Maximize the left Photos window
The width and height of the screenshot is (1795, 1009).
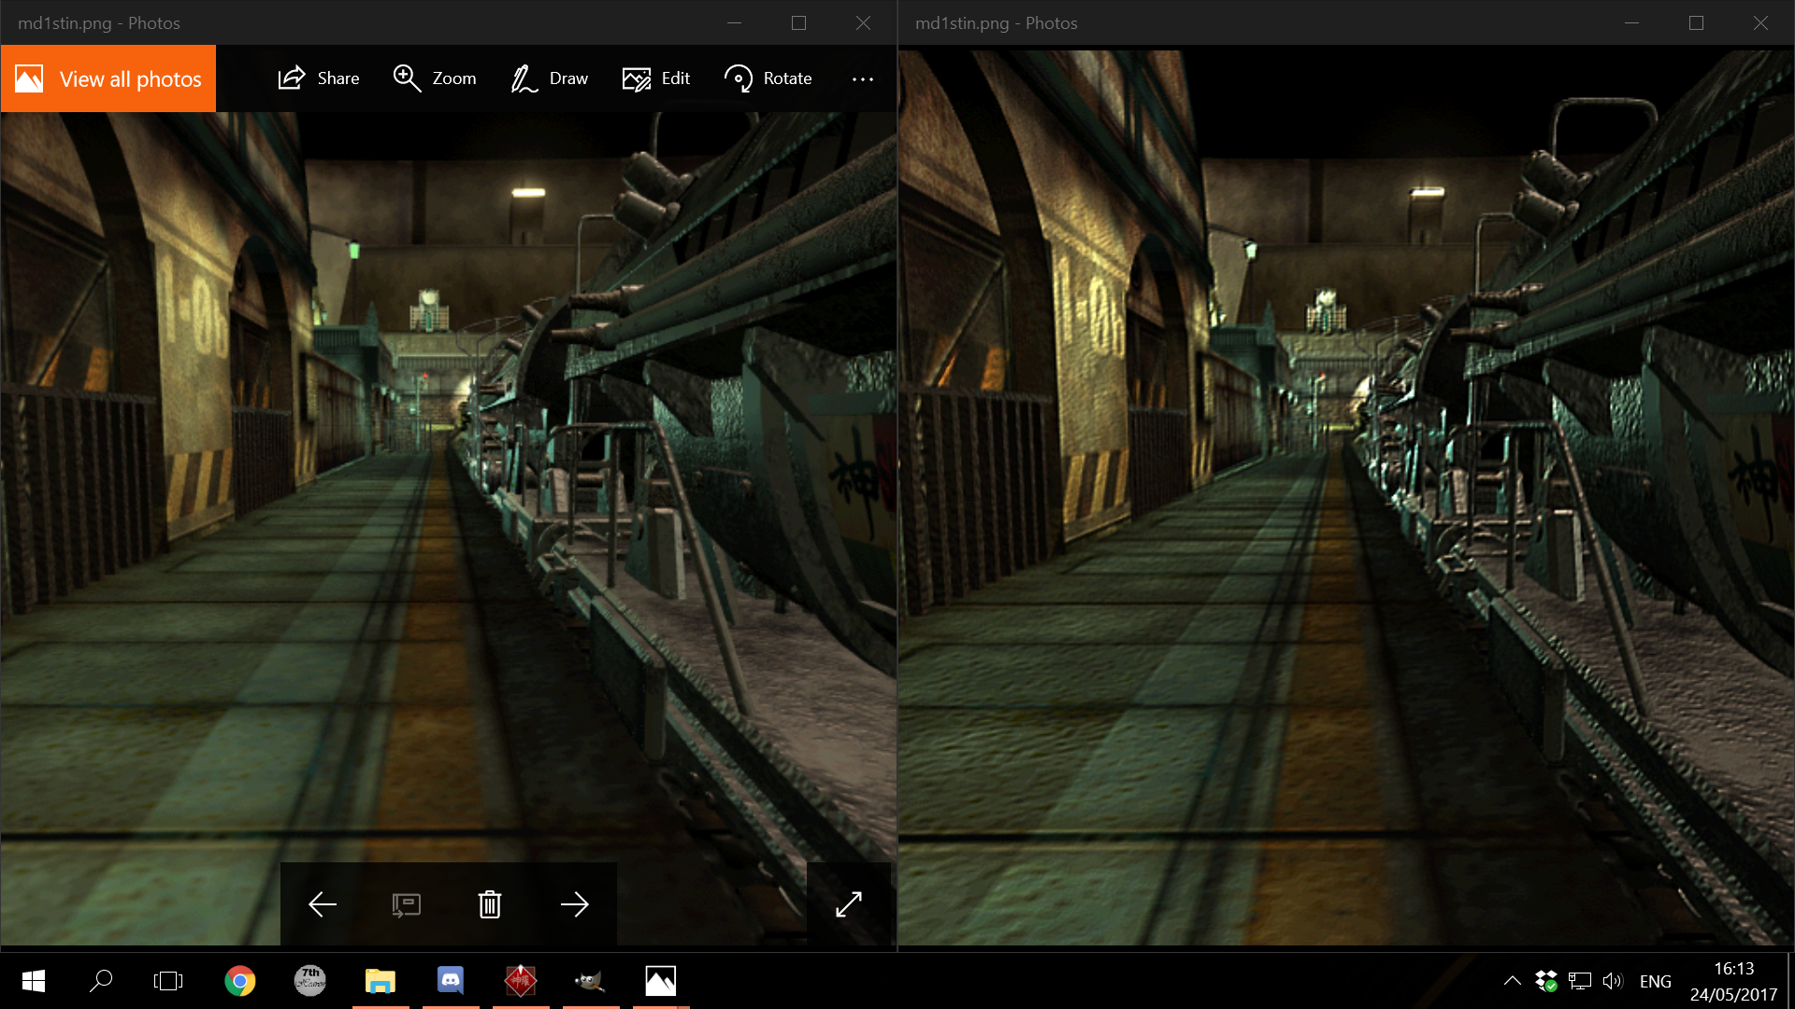point(798,22)
